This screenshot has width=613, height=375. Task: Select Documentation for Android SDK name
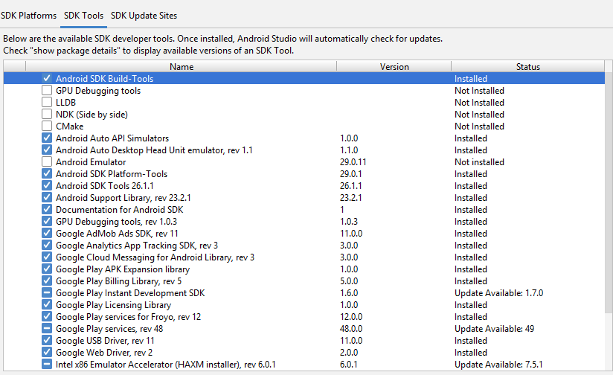(119, 210)
